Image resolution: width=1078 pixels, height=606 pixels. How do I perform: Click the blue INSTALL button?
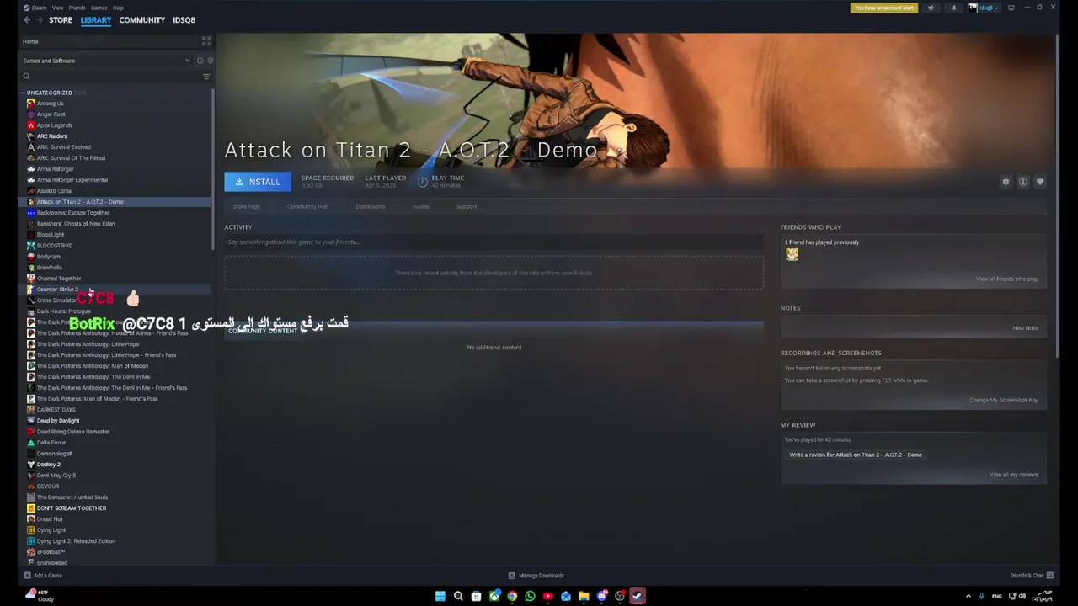click(258, 182)
